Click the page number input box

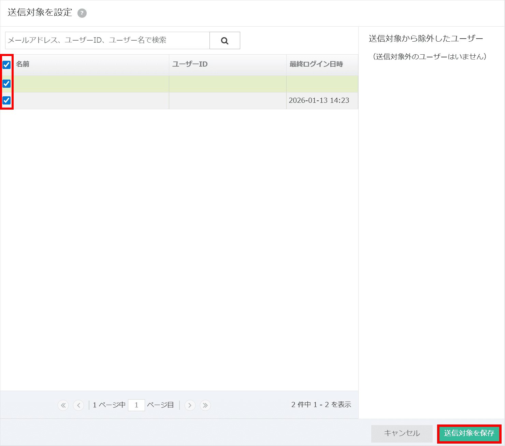136,405
